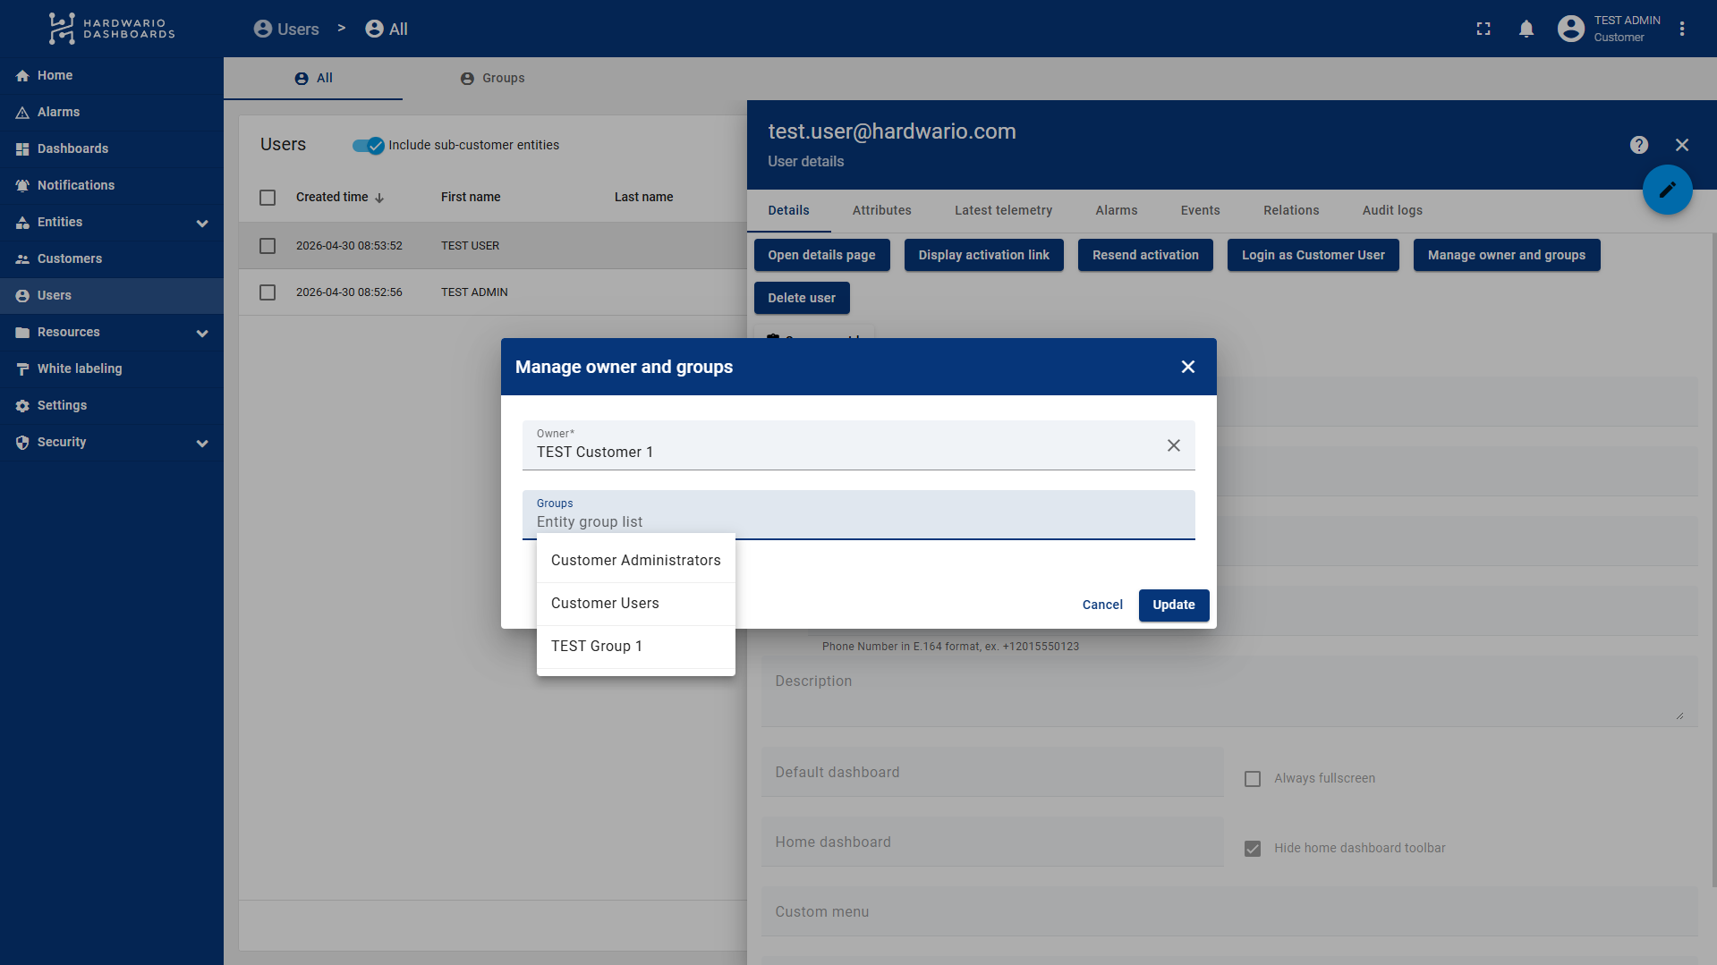Click the Custom menu field
The image size is (1717, 965).
point(1228,911)
